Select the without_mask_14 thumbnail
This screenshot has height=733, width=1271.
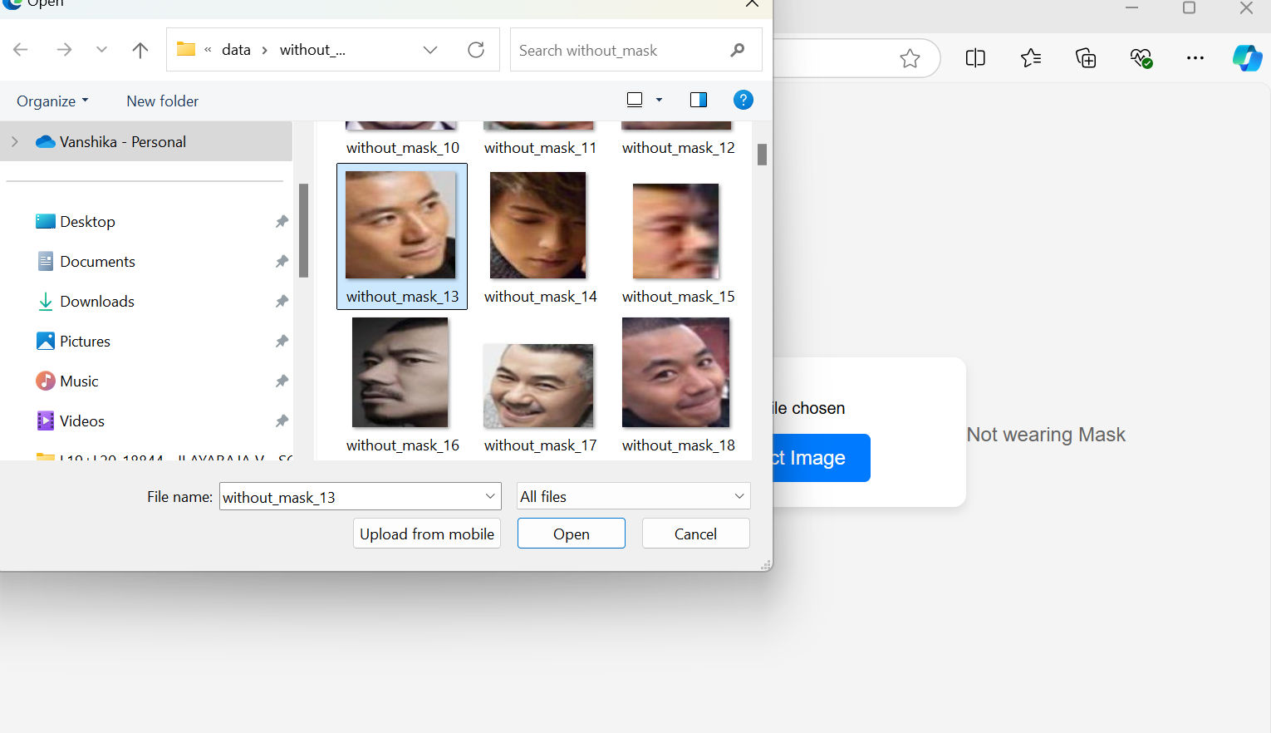pos(538,225)
